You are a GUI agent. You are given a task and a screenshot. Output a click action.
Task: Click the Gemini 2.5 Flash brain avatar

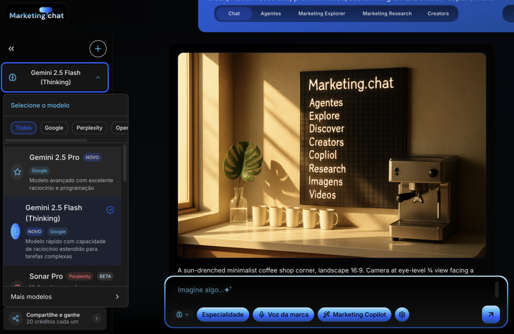(16, 232)
